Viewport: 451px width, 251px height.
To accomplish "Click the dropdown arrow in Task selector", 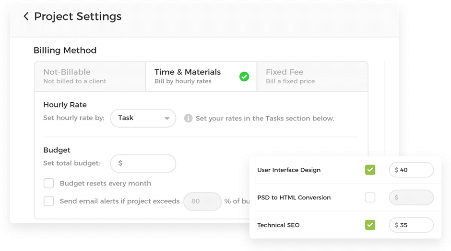I will point(167,119).
